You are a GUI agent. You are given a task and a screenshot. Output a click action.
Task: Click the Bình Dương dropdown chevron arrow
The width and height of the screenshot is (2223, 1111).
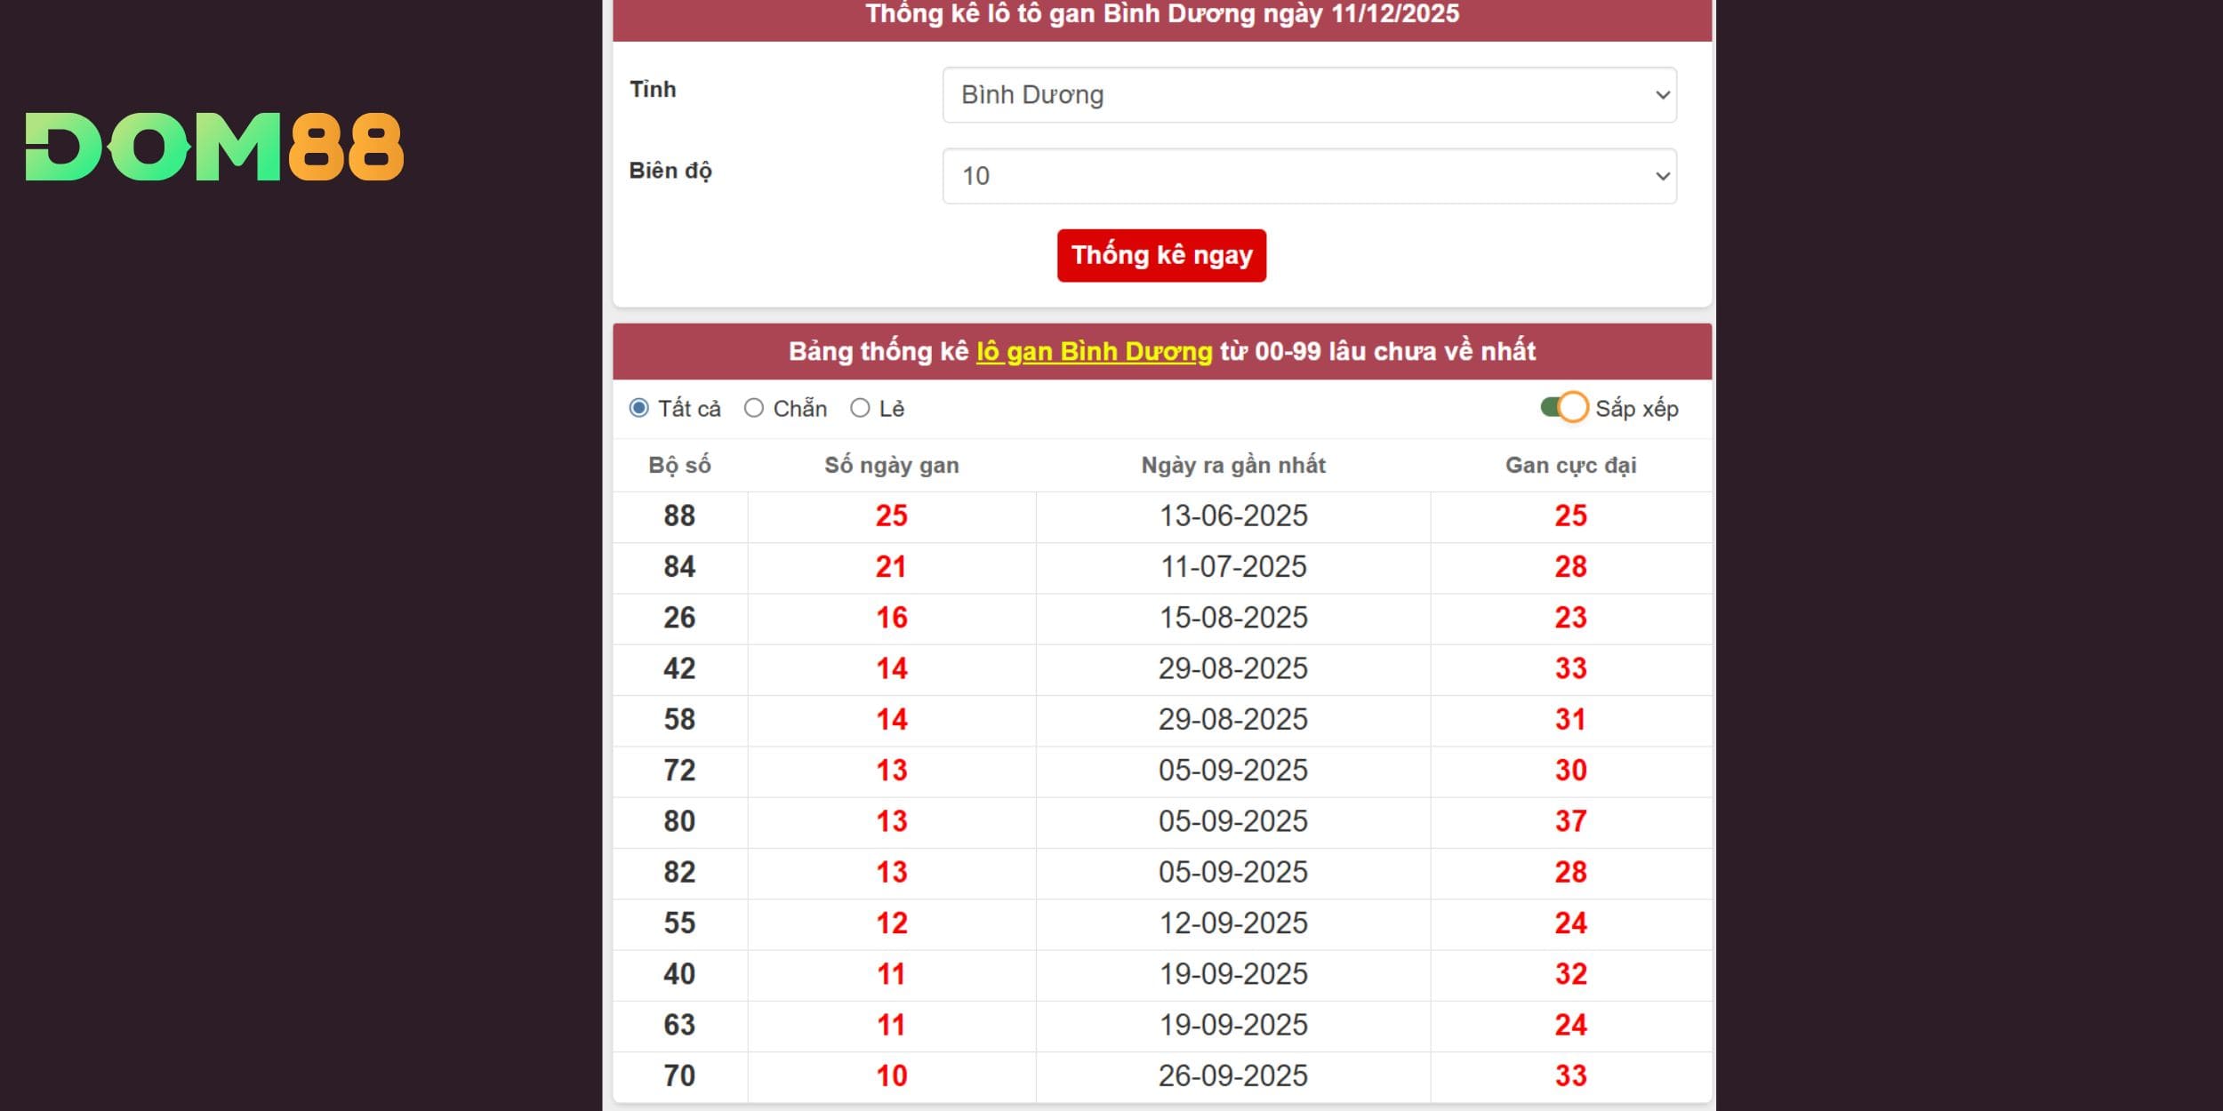[x=1661, y=95]
